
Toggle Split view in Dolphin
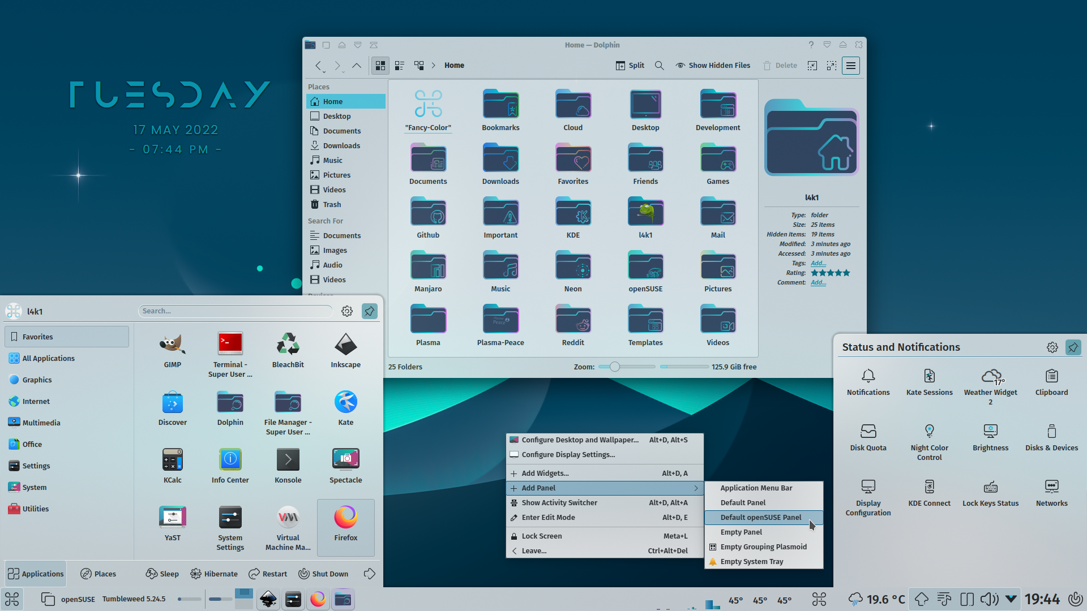click(630, 66)
